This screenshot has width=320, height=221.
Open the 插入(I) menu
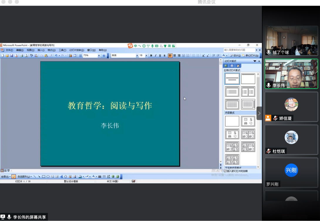41,50
